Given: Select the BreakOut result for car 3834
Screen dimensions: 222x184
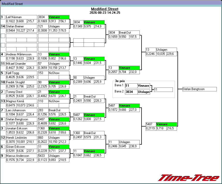Looking at the screenshot, I should (x=129, y=33).
